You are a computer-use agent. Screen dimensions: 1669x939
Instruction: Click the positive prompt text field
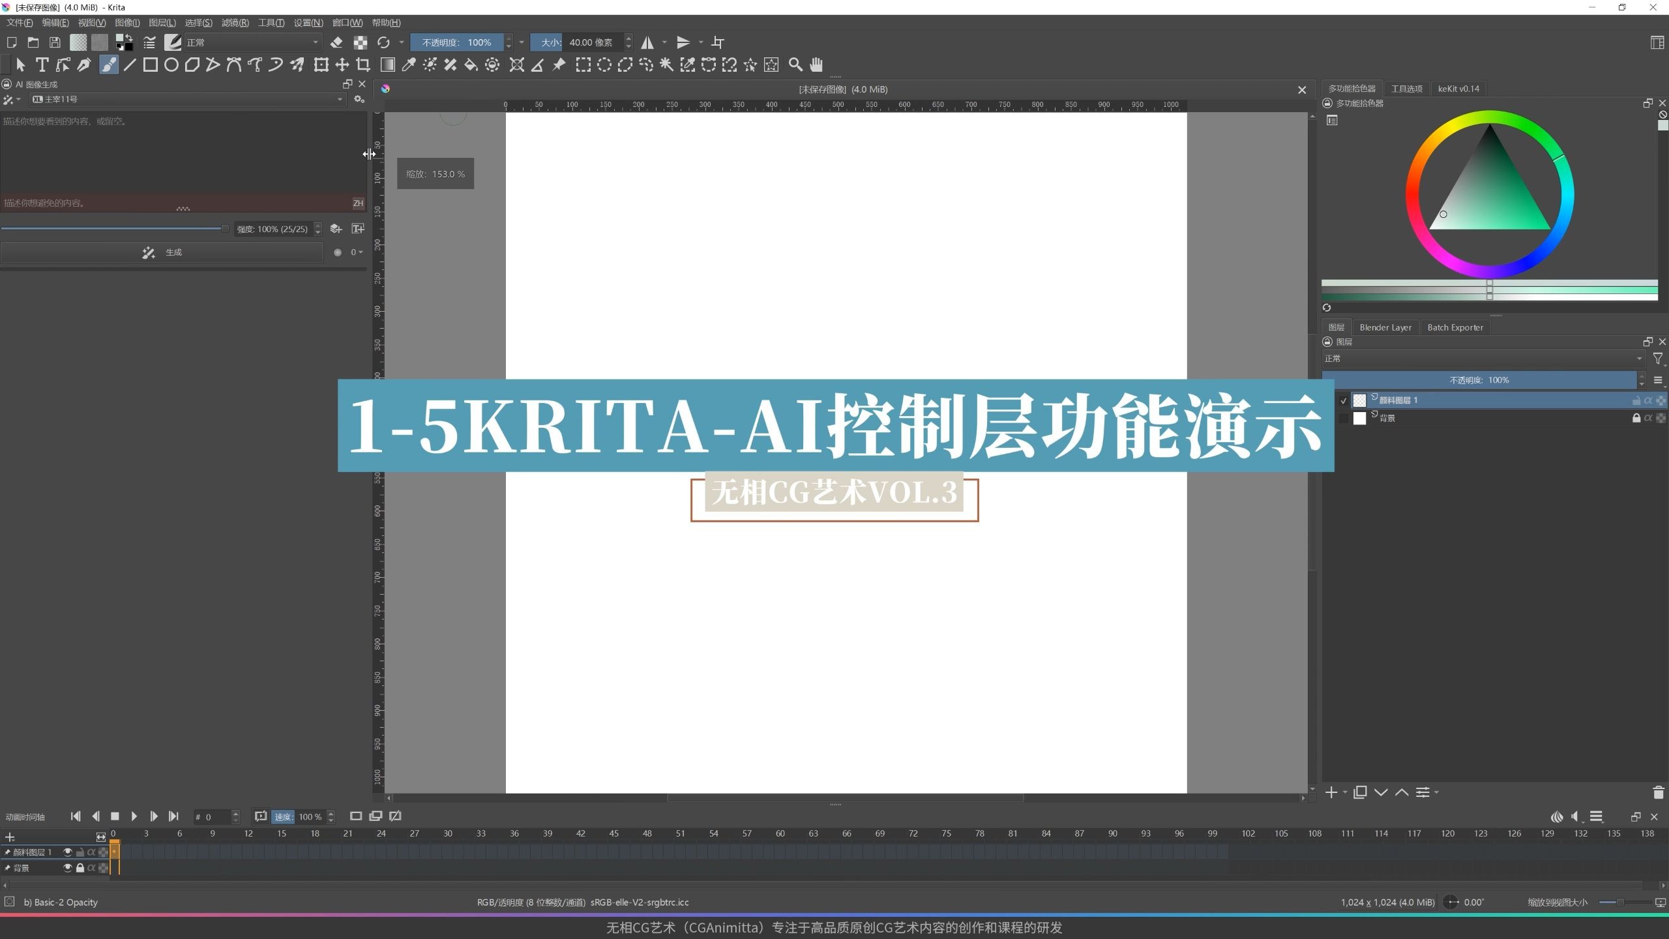pos(183,152)
